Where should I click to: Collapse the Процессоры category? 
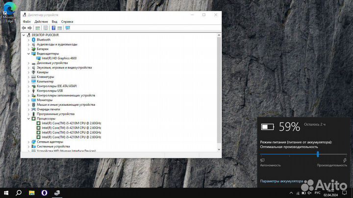28,119
